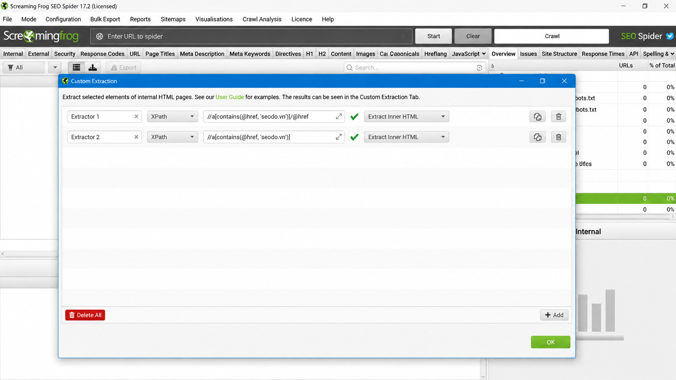Switch to the External tab
The image size is (676, 380).
tap(38, 54)
